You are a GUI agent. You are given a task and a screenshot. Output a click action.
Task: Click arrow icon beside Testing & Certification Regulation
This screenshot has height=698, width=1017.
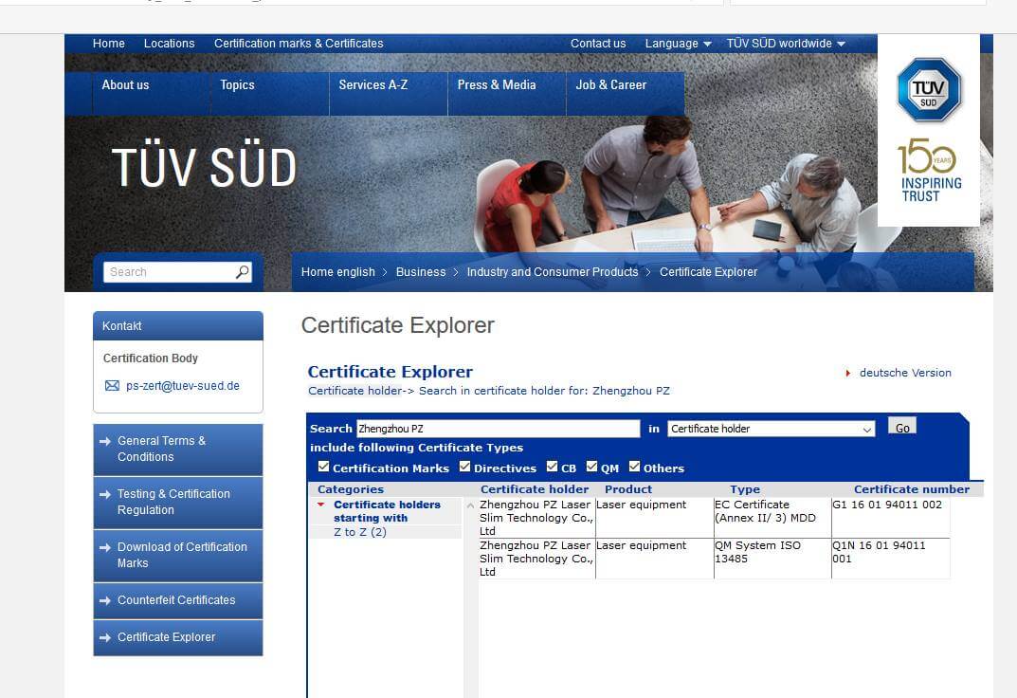[x=105, y=494]
